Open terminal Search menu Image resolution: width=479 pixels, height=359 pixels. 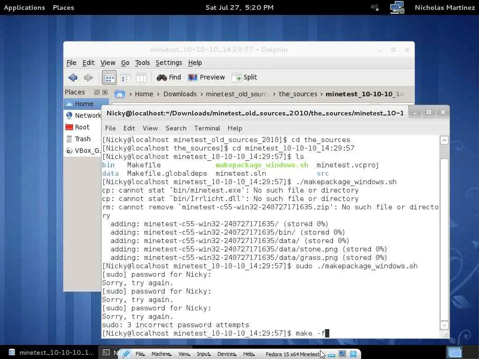pos(176,128)
